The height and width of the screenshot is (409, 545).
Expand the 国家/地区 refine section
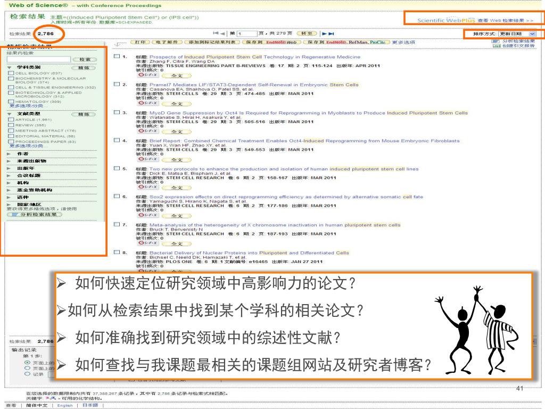point(9,204)
